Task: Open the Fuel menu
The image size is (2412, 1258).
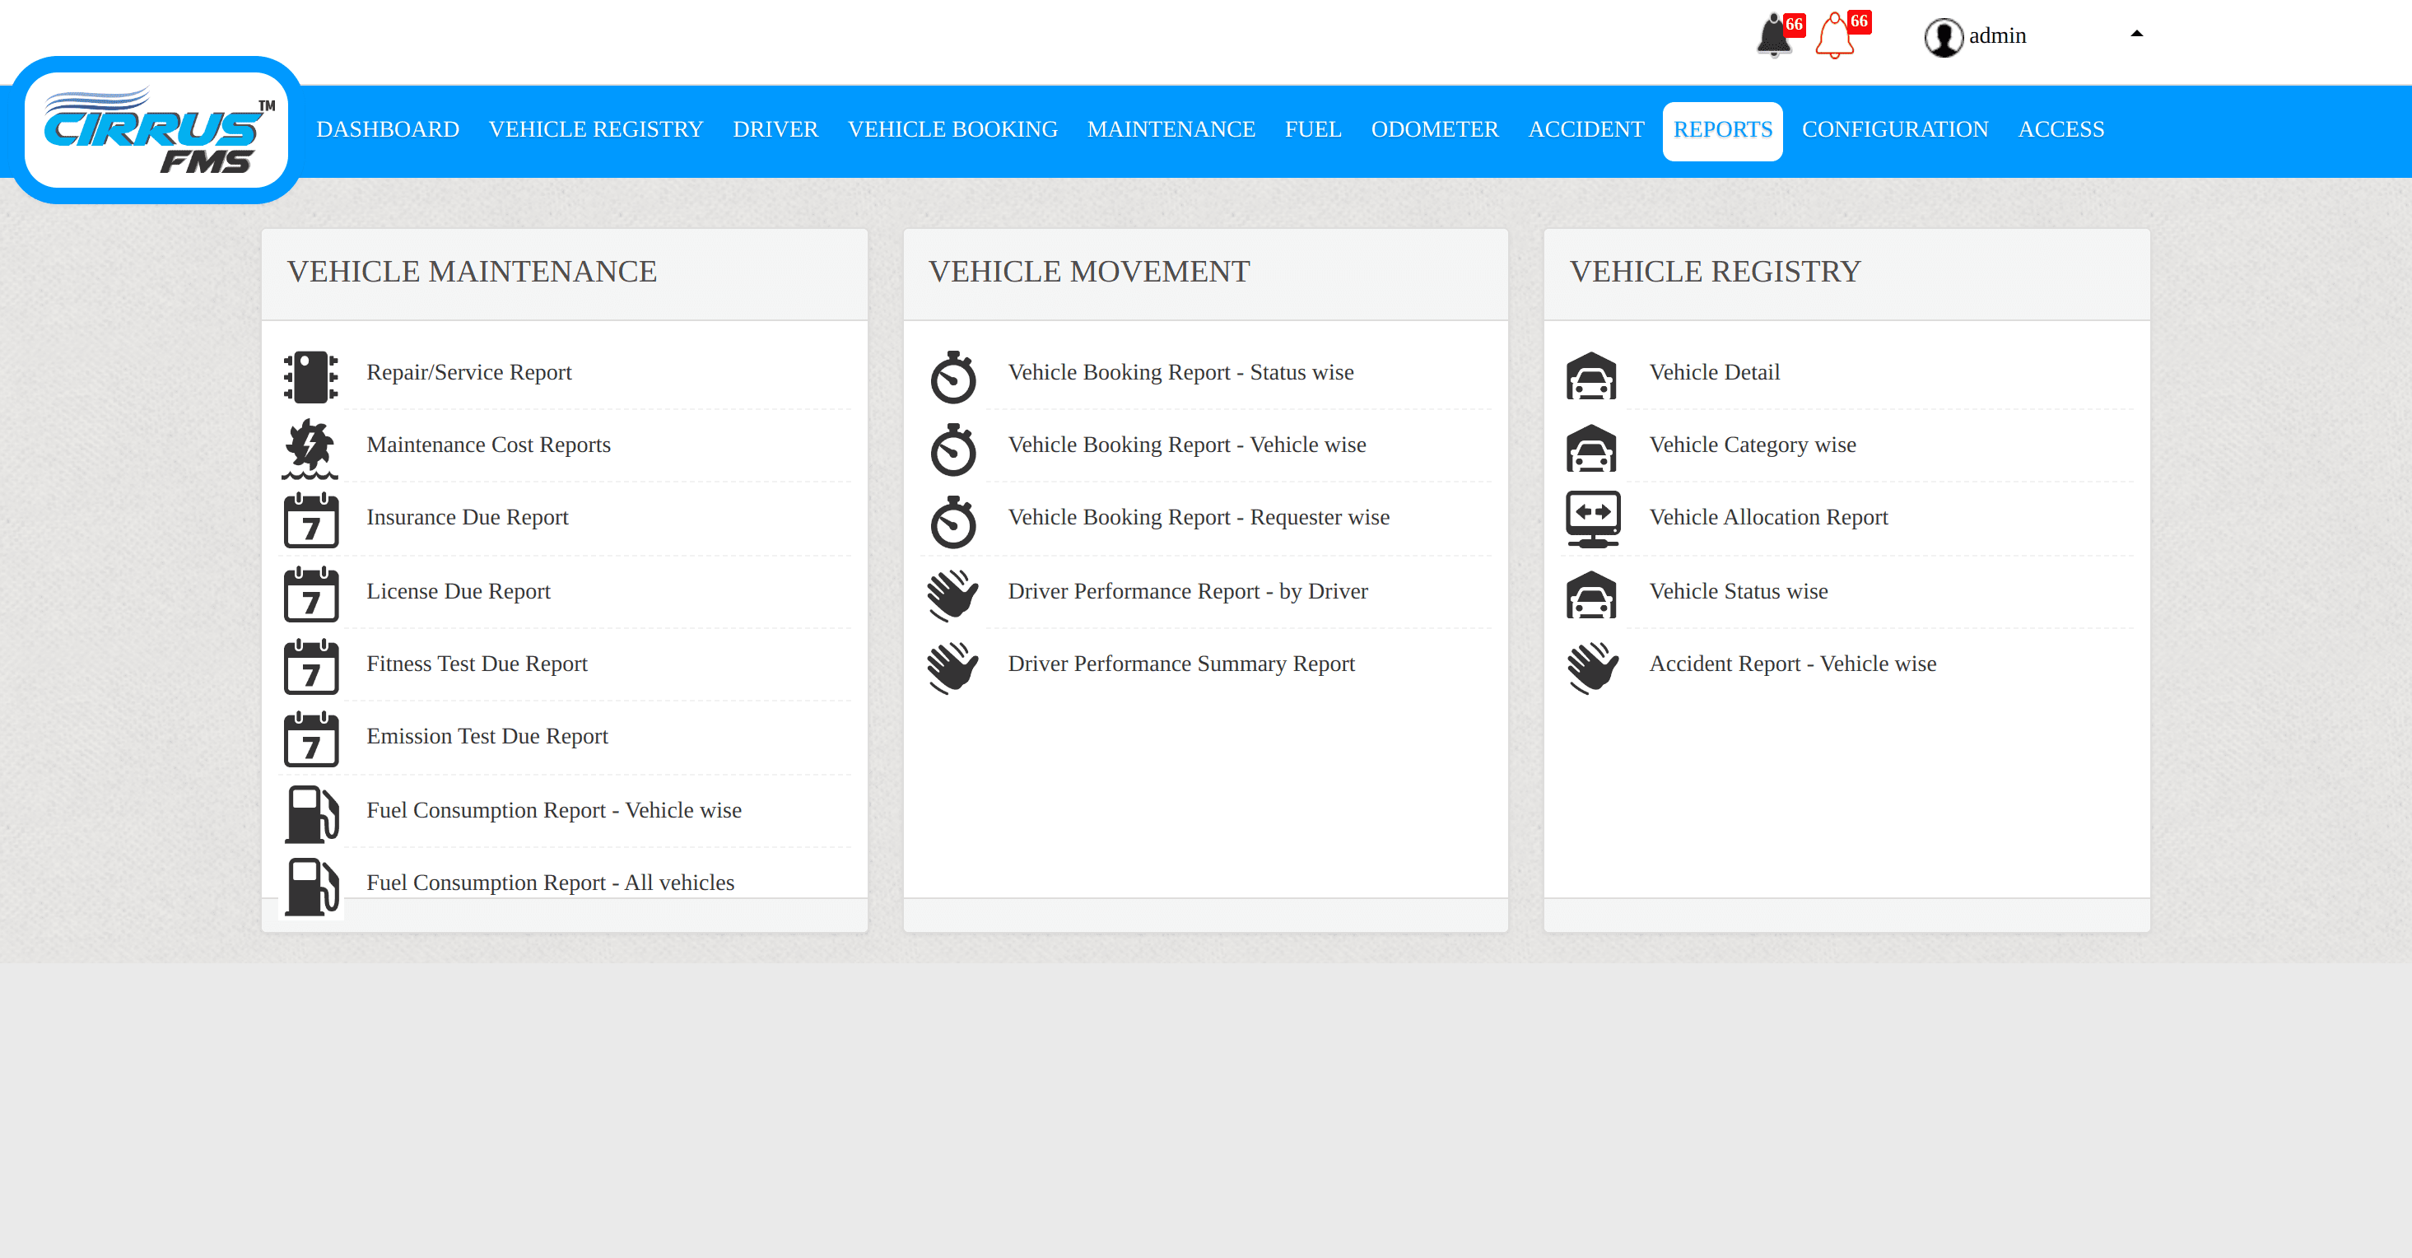Action: [x=1313, y=129]
